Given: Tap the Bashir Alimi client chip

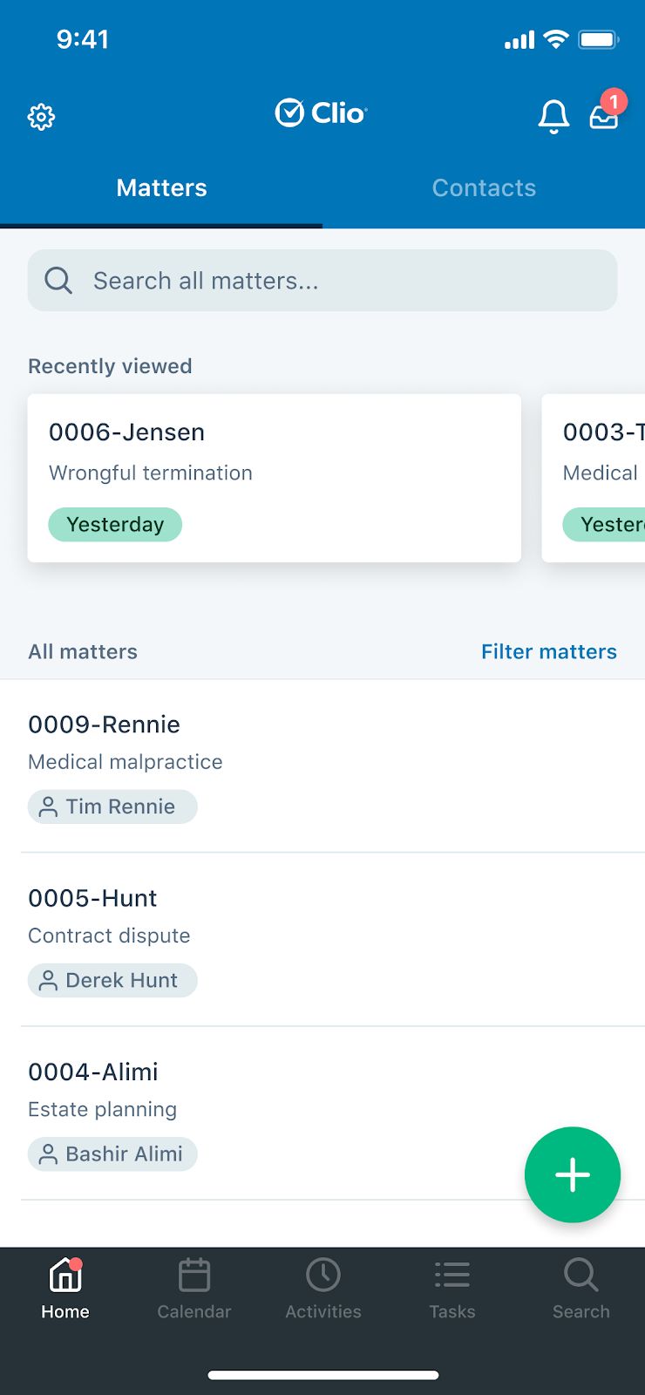Looking at the screenshot, I should click(112, 1153).
